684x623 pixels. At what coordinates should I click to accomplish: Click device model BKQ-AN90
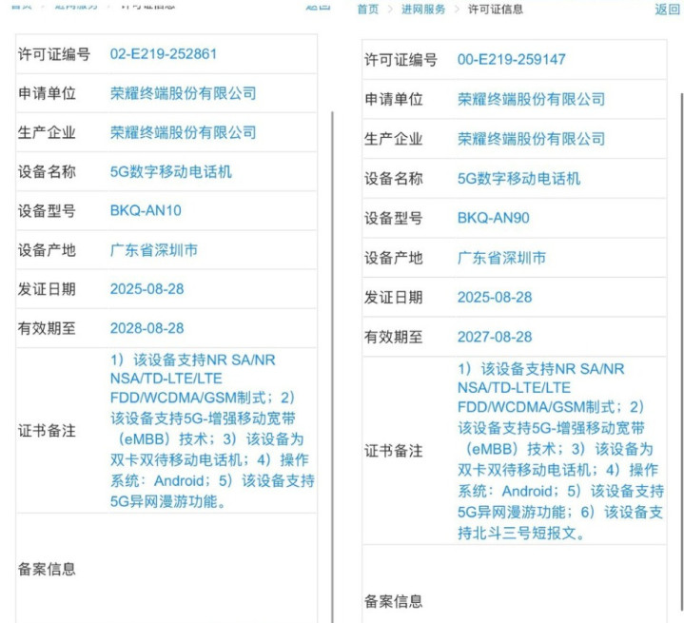click(x=494, y=218)
